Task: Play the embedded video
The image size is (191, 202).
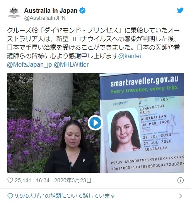Action: (95, 123)
